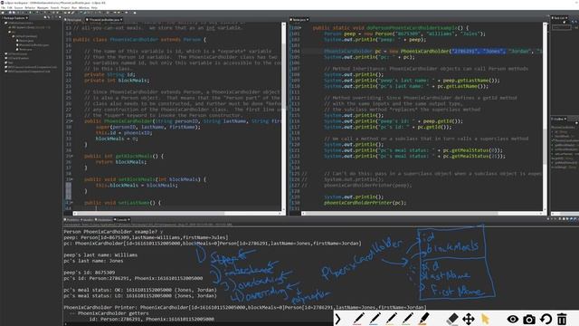Viewport: 579px width, 326px height.
Task: Open the Refactor menu
Action: [30, 7]
